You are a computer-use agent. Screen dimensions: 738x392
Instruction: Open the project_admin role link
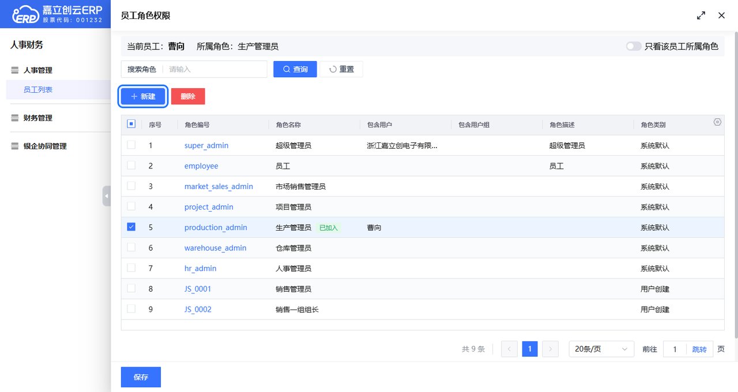point(209,207)
